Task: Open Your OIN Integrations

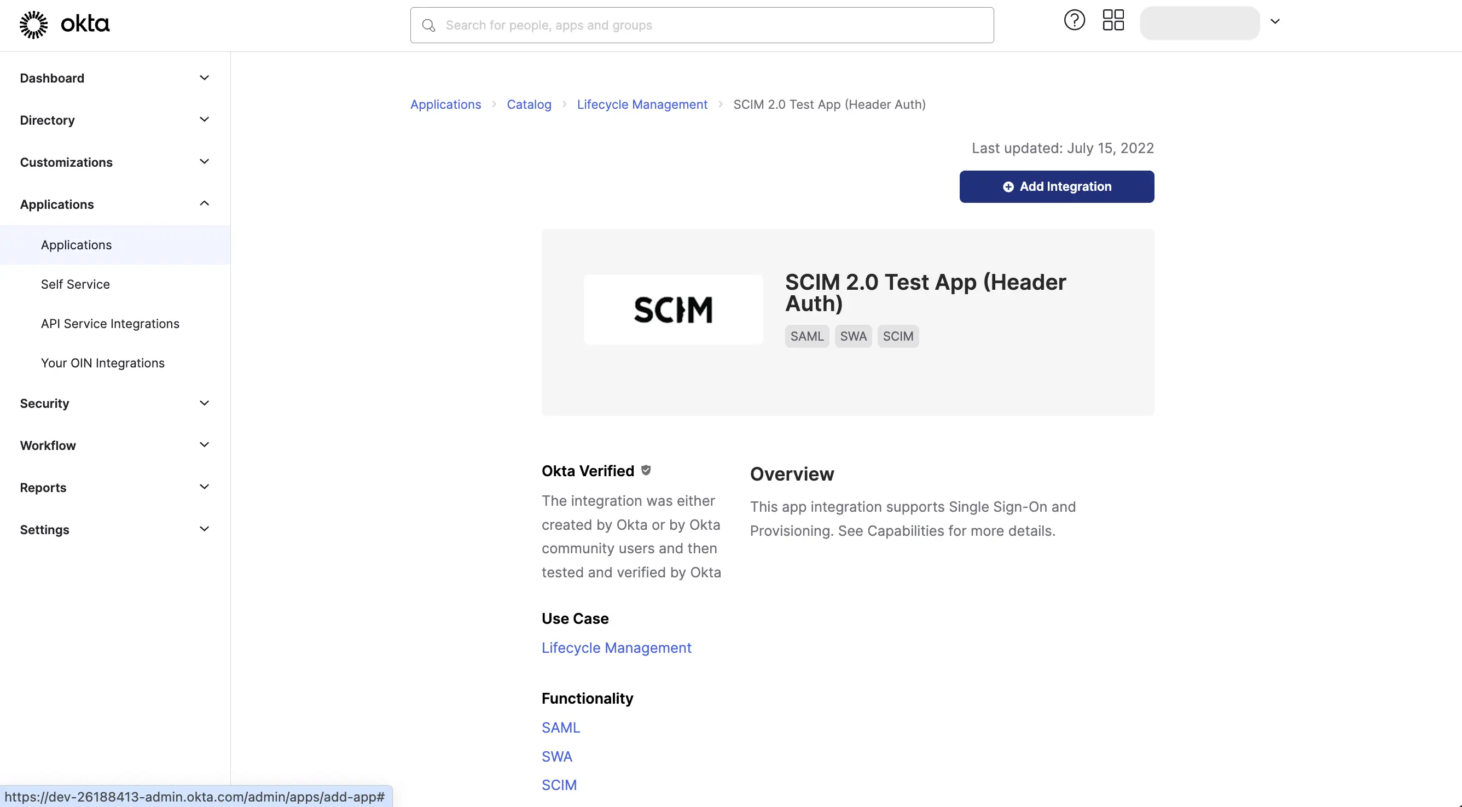Action: click(103, 362)
